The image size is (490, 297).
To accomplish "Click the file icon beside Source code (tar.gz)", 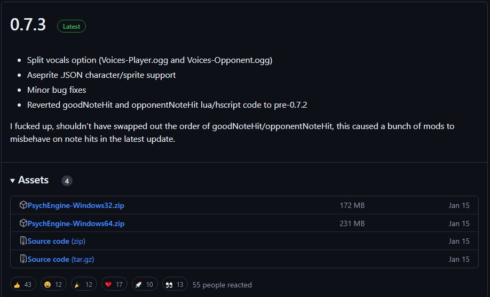I will tap(23, 259).
